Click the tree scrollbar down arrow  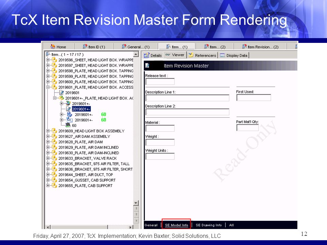click(x=136, y=203)
